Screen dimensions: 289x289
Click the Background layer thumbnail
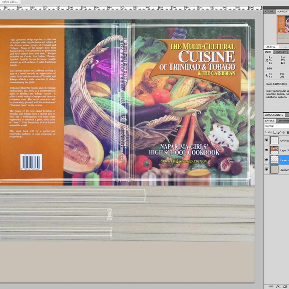[x=274, y=169]
